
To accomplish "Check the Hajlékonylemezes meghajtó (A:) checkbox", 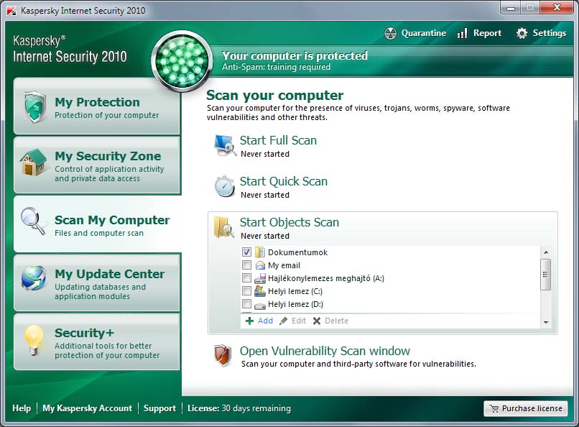I will tap(246, 277).
